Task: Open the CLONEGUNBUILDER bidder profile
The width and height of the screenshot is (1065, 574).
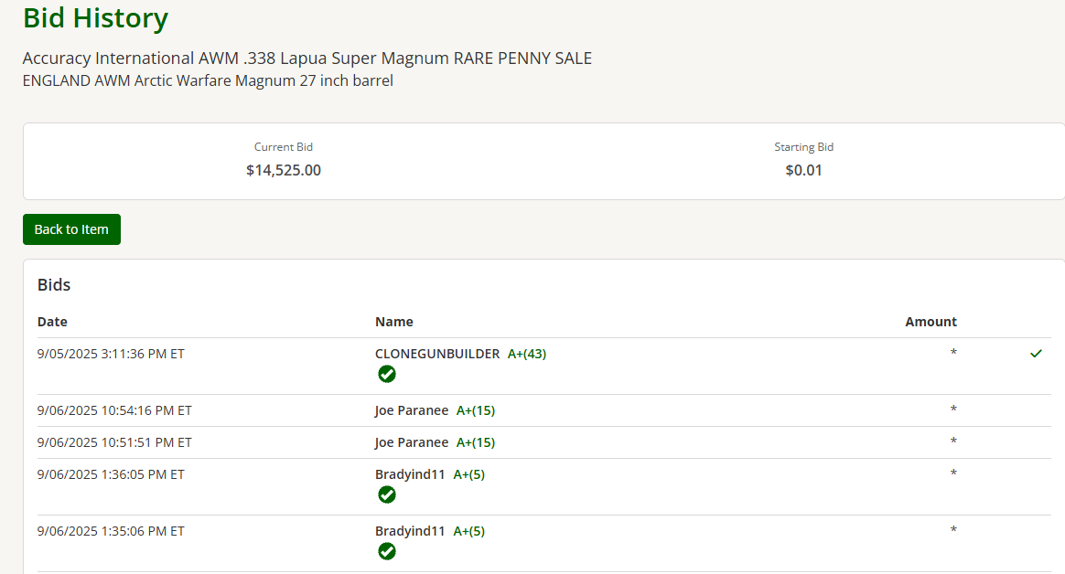Action: click(437, 354)
